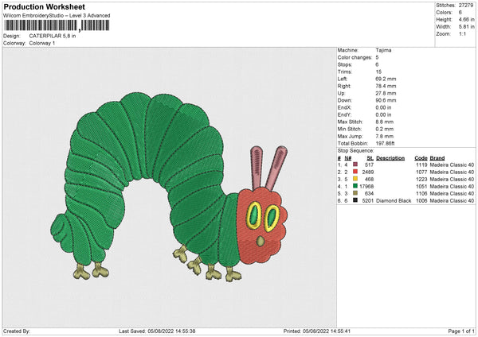478x337 pixels.
Task: Click the Stitches value 27279
Action: point(466,6)
